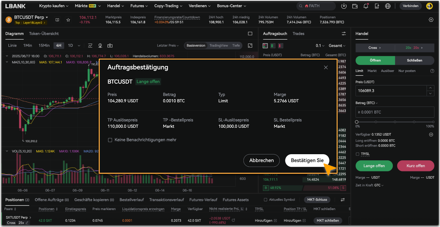This screenshot has height=227, width=440.
Task: Expand the Futures menu dropdown
Action: tap(139, 6)
